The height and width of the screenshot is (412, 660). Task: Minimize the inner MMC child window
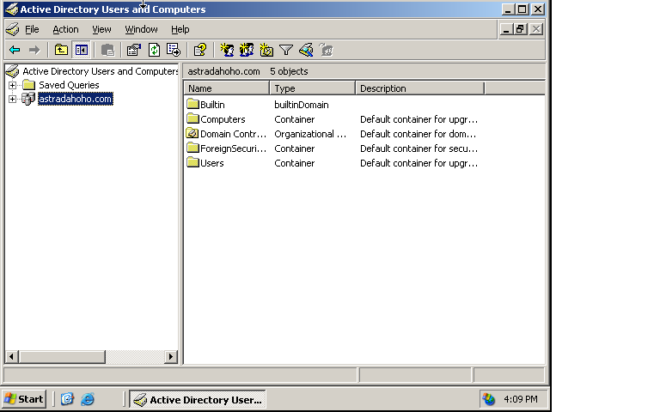point(506,29)
